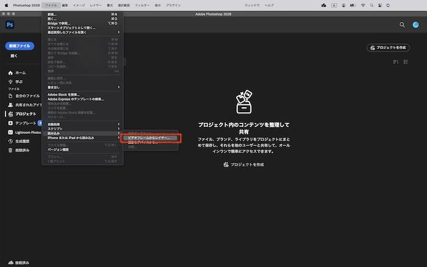427x267 pixels.
Task: Open 自分のファイル in the sidebar
Action: click(24, 96)
